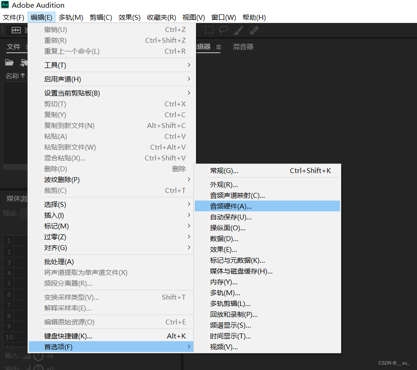The width and height of the screenshot is (417, 370).
Task: Open 时间显示(T)... preferences
Action: [267, 336]
